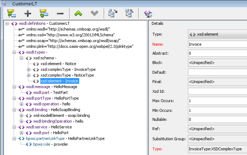This screenshot has height=155, width=247.
Task: Collapse wsdl:service HelloService node
Action: (x=14, y=127)
